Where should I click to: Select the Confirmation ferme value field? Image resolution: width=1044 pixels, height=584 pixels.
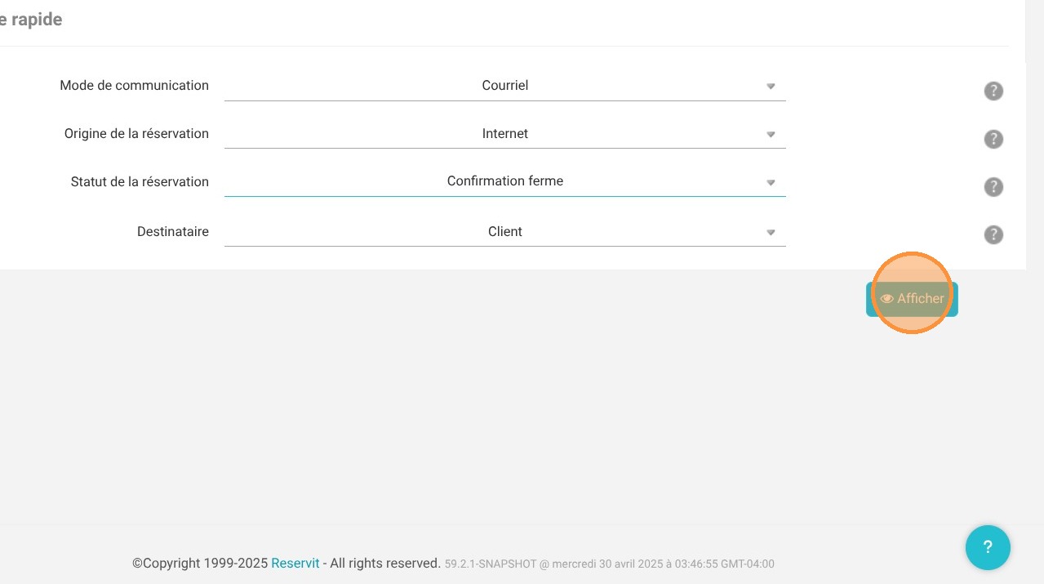coord(504,181)
